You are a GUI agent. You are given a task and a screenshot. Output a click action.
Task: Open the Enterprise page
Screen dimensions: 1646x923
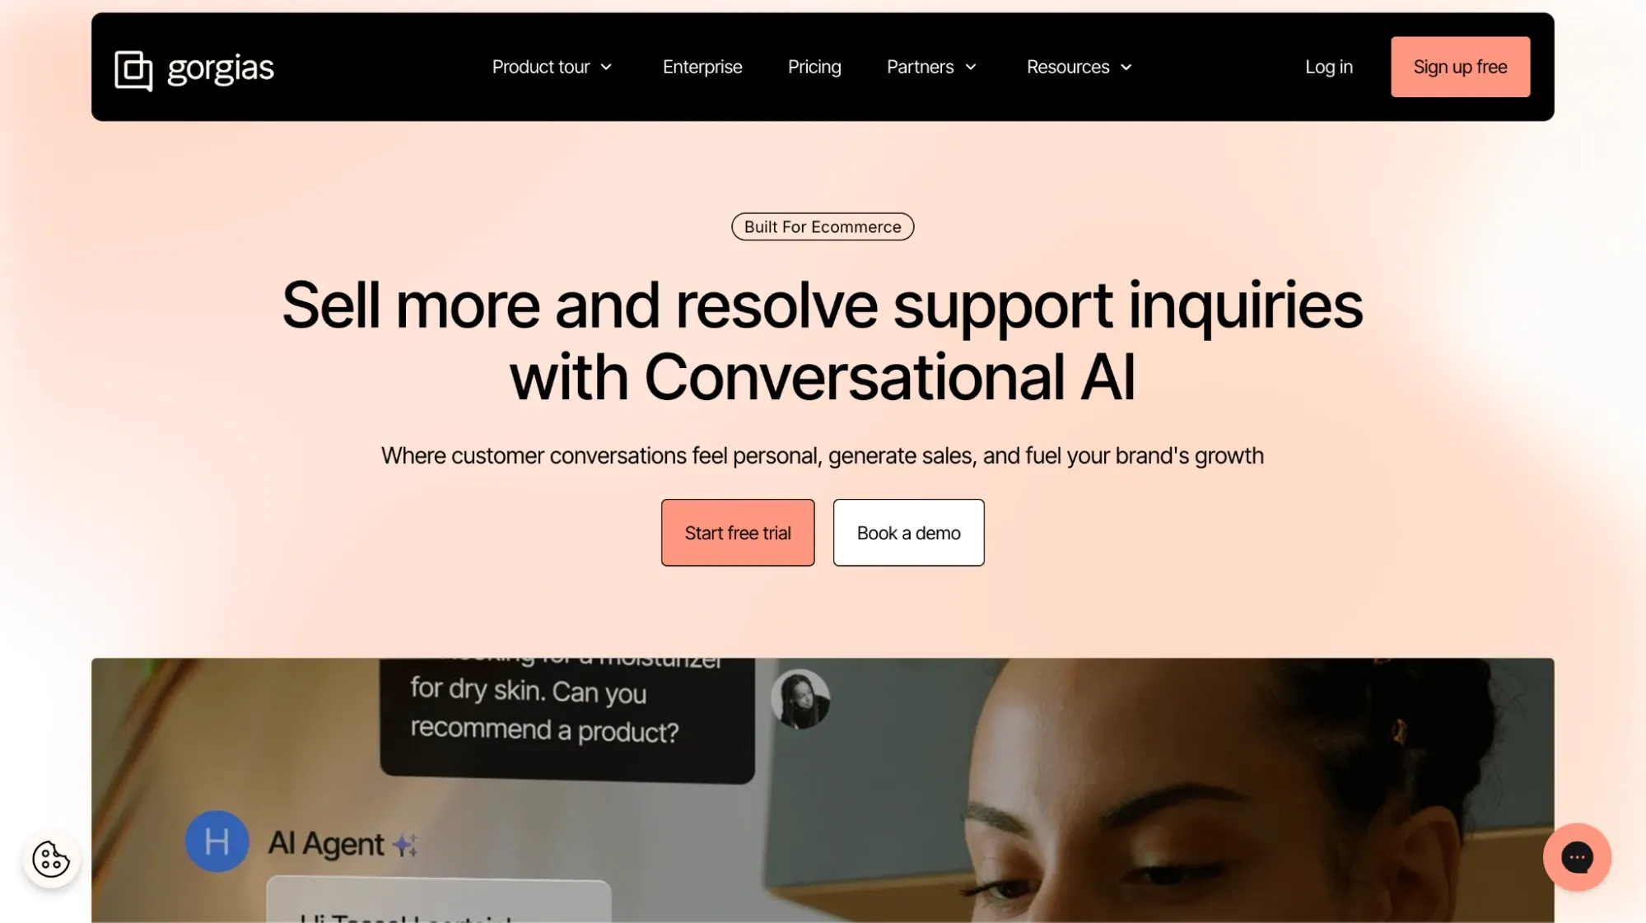click(x=702, y=67)
